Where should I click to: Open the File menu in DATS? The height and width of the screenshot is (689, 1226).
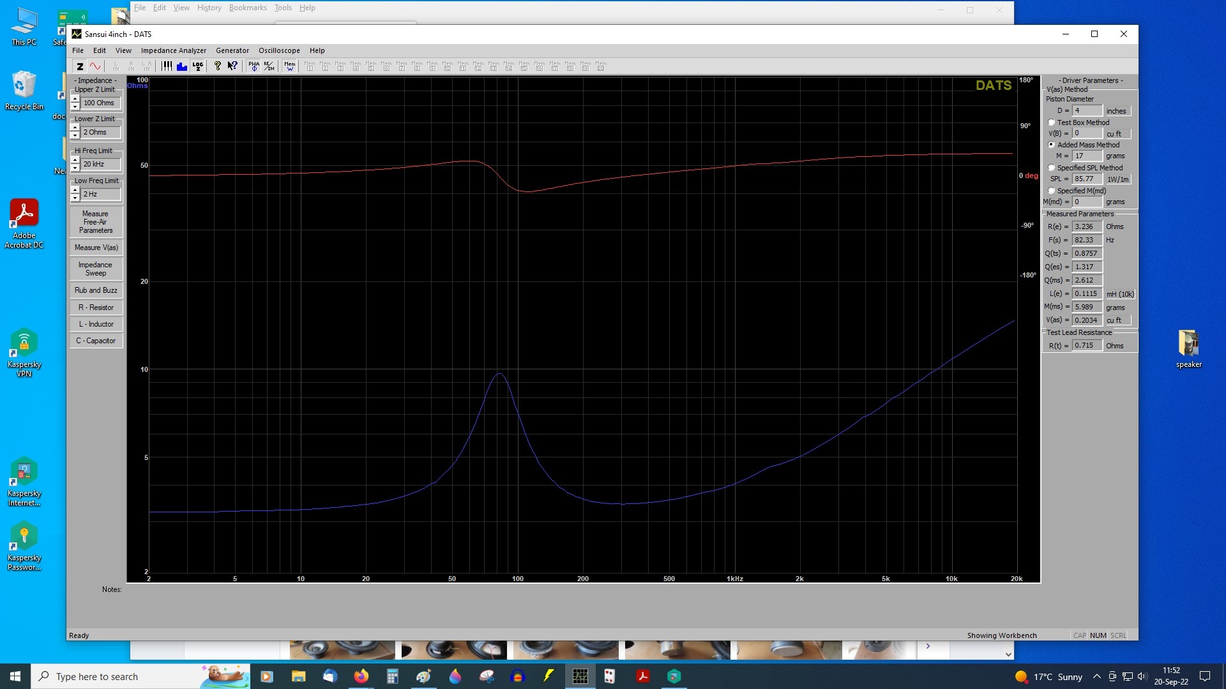[x=78, y=50]
